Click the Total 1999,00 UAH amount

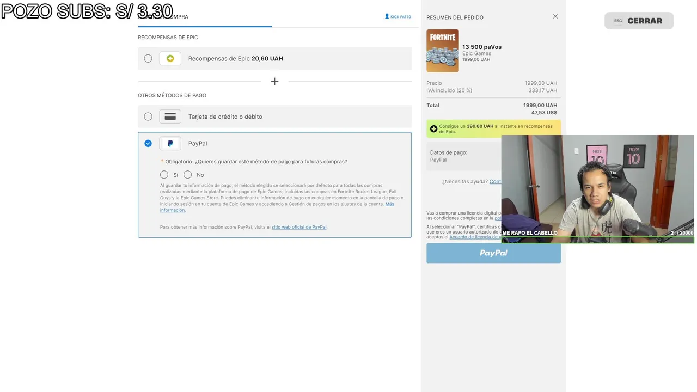(540, 105)
